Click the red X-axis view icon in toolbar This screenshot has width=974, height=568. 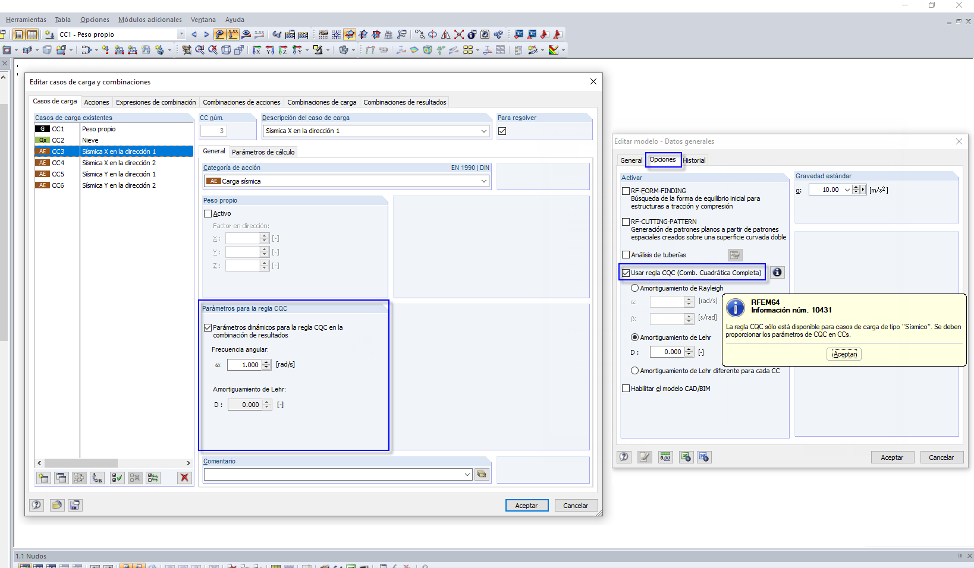tap(257, 50)
